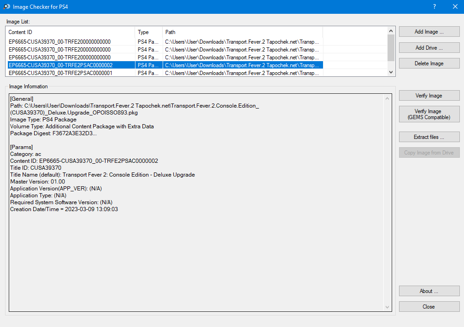
Task: Click the '[Params]' section heading
Action: tap(21, 147)
